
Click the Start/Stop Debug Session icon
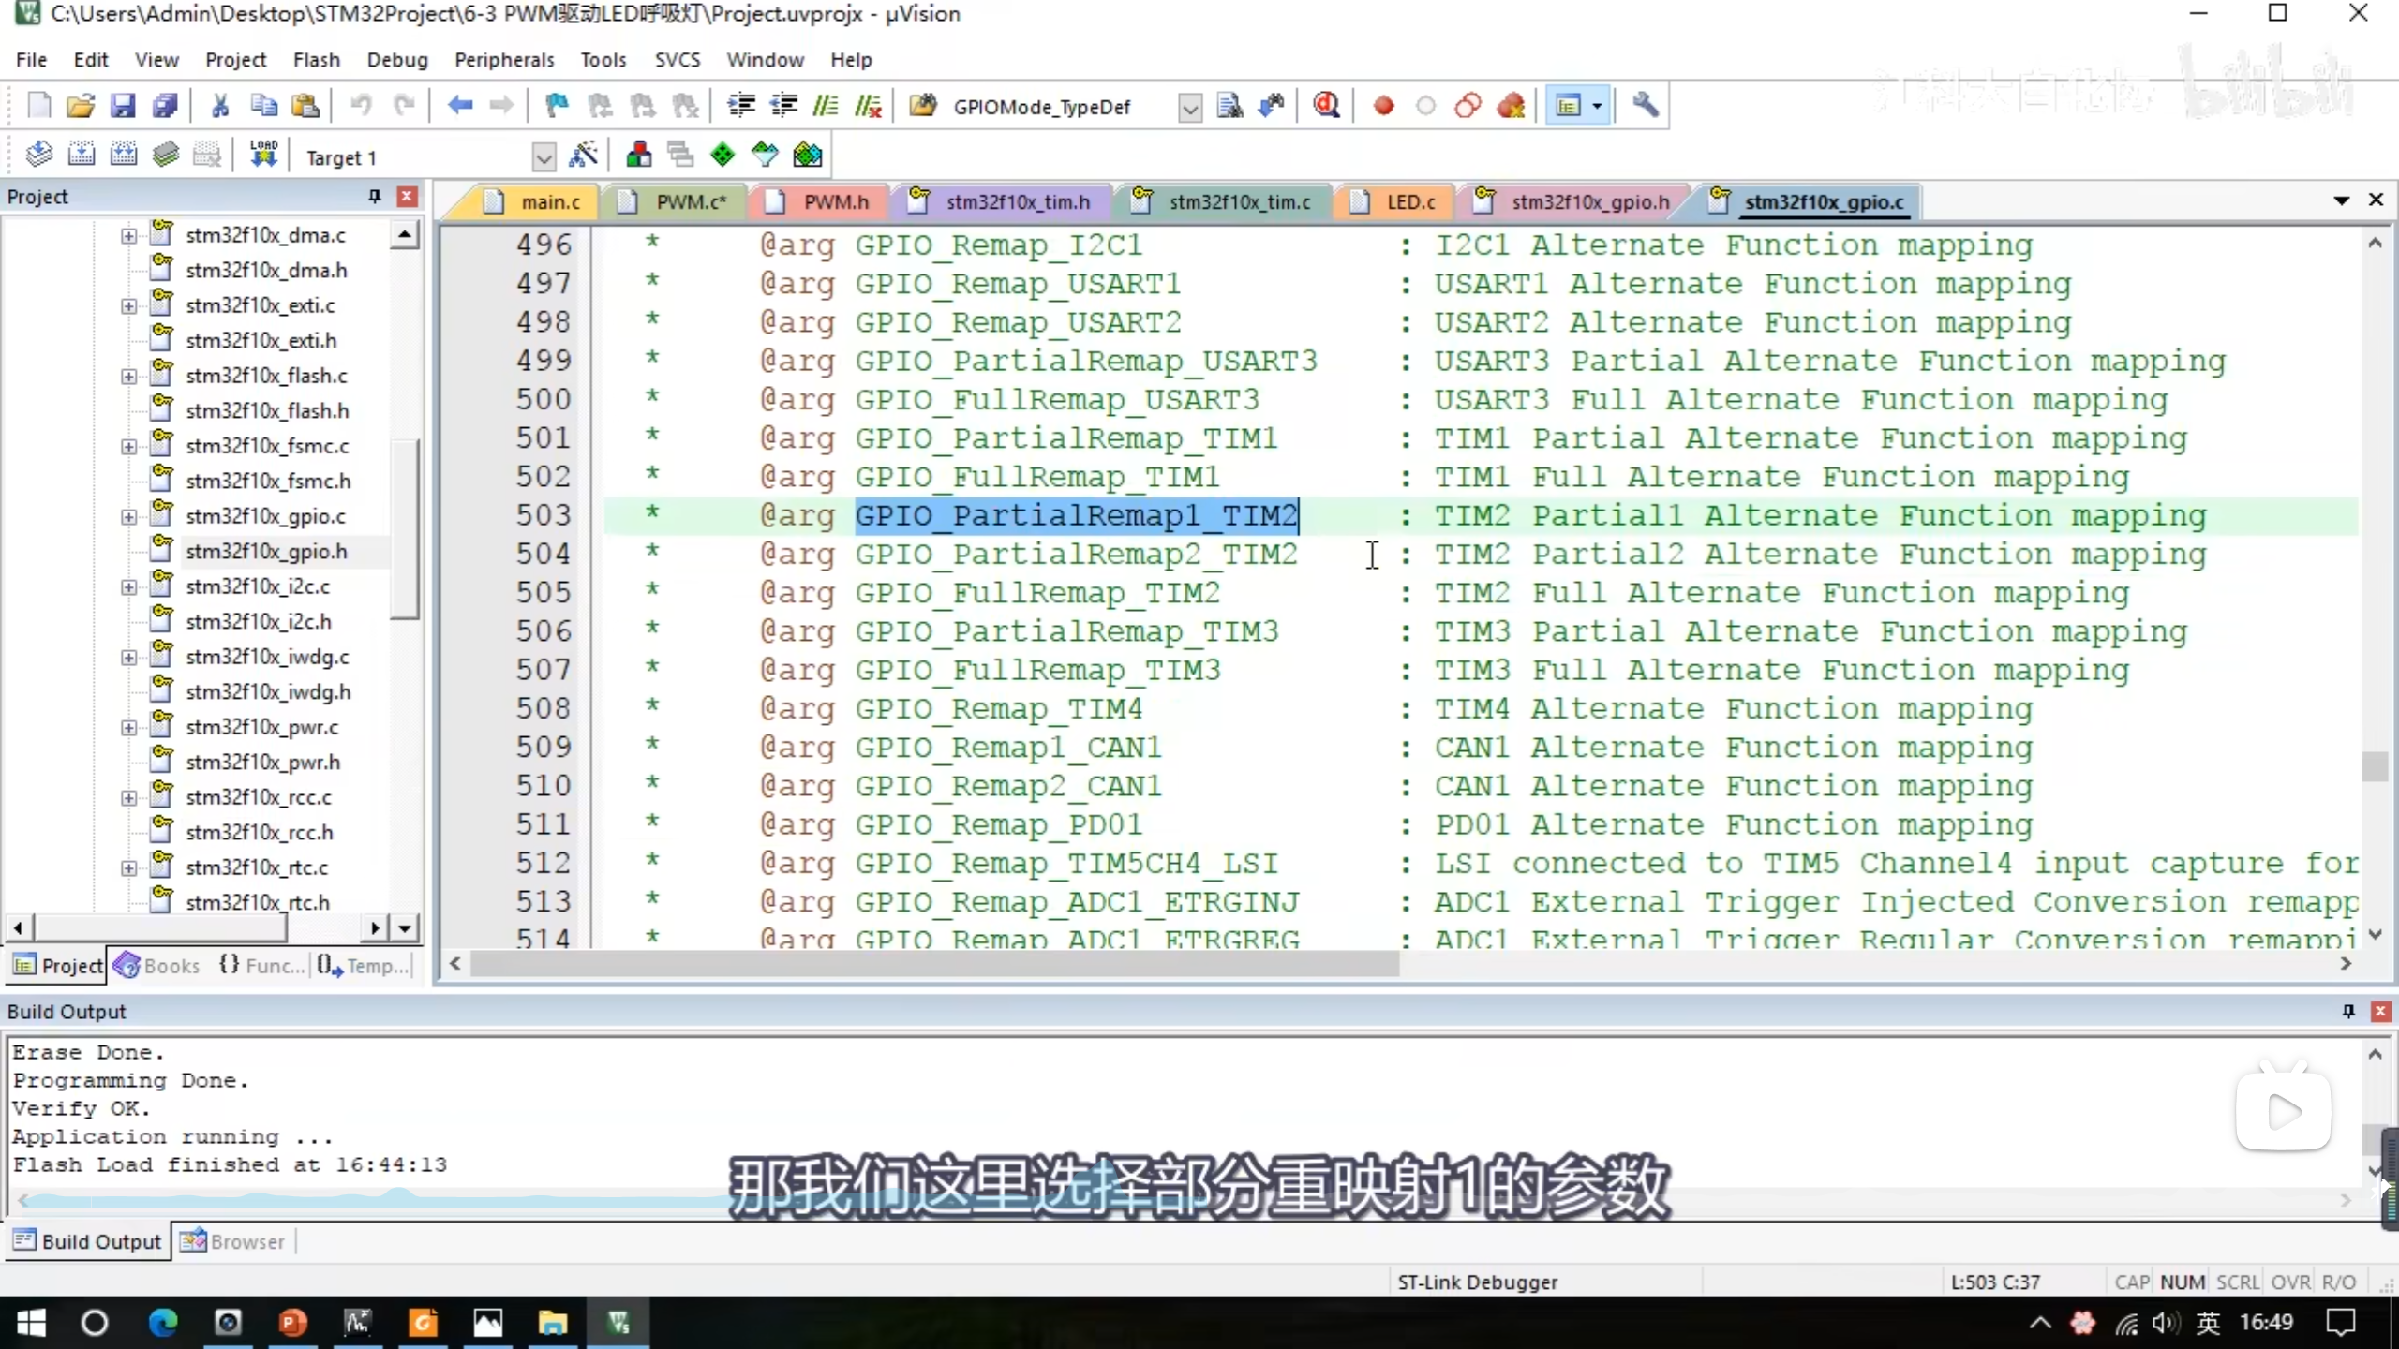pyautogui.click(x=1326, y=106)
